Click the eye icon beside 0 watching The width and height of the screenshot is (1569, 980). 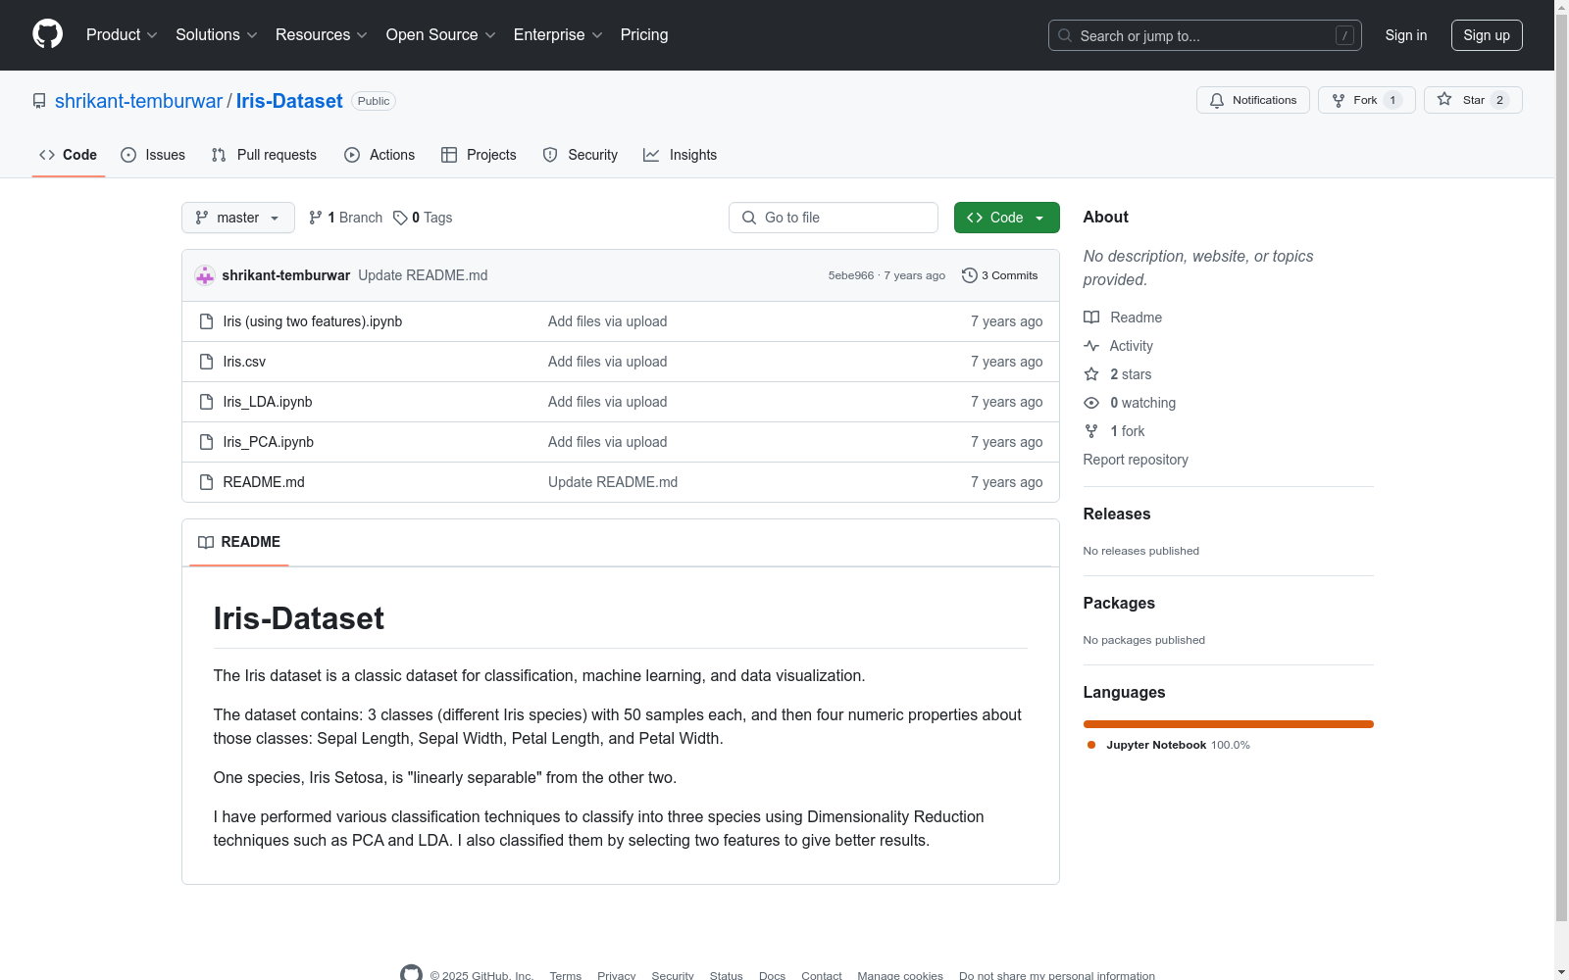1091,403
